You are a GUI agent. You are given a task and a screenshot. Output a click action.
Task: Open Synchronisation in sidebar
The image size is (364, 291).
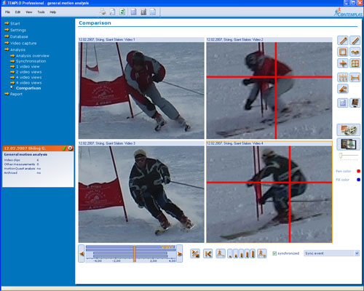pyautogui.click(x=31, y=61)
